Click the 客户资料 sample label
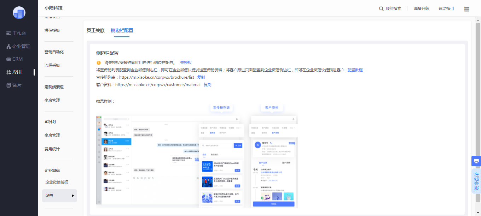Image resolution: width=481 pixels, height=216 pixels. tap(272, 108)
